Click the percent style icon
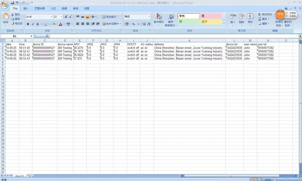This screenshot has height=181, width=302. [x=133, y=24]
